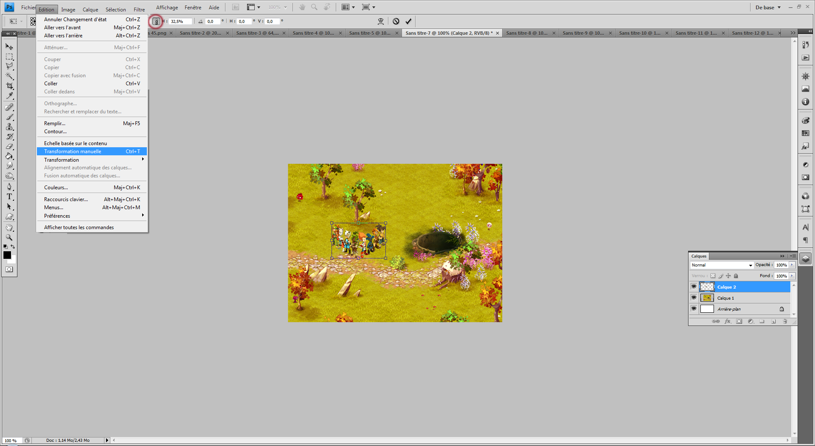This screenshot has height=446, width=815.
Task: Select the Paint Bucket tool
Action: (9, 156)
